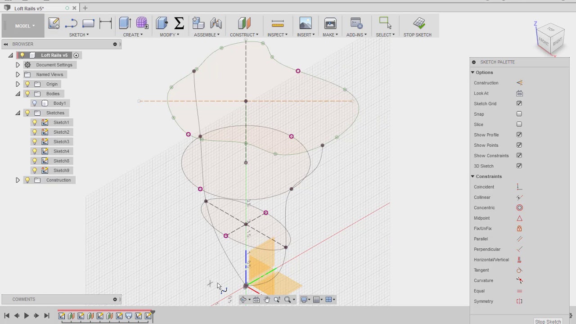Open the CONSTRUCT menu
Screen dimensions: 576x324
[x=244, y=35]
